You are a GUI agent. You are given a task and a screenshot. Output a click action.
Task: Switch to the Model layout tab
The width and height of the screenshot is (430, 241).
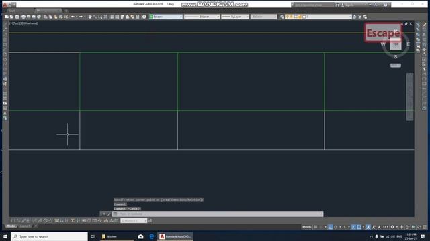coord(11,226)
